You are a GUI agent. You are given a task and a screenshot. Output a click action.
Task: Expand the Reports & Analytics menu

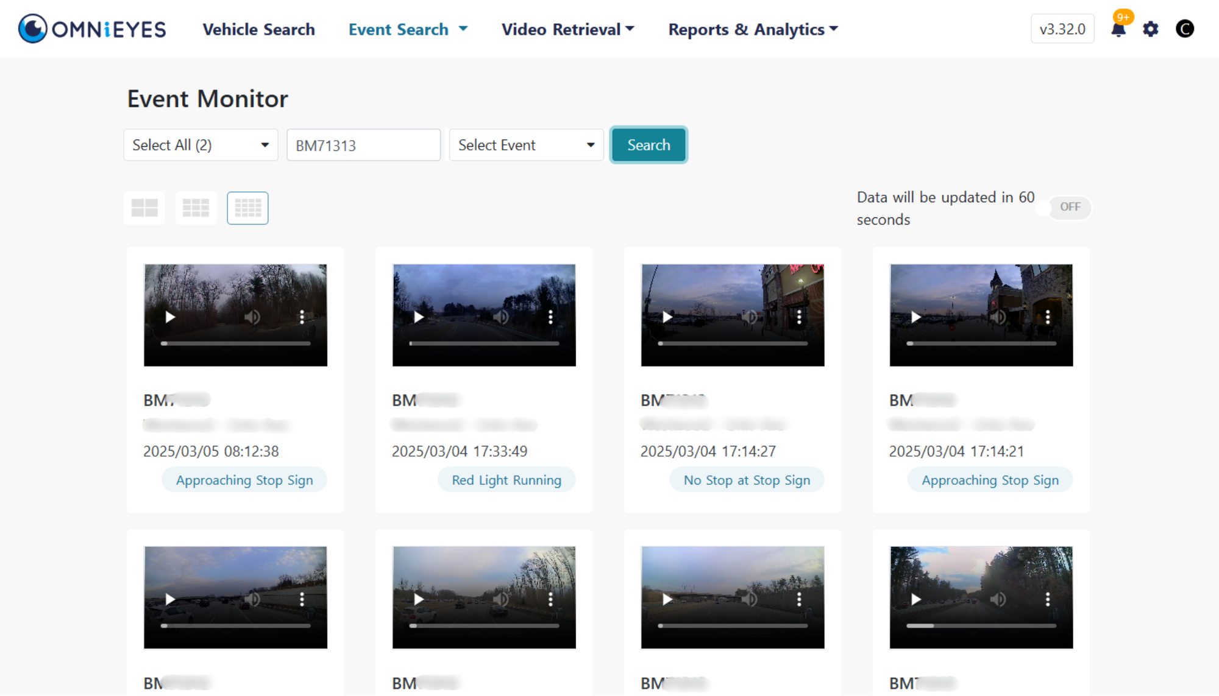[753, 29]
